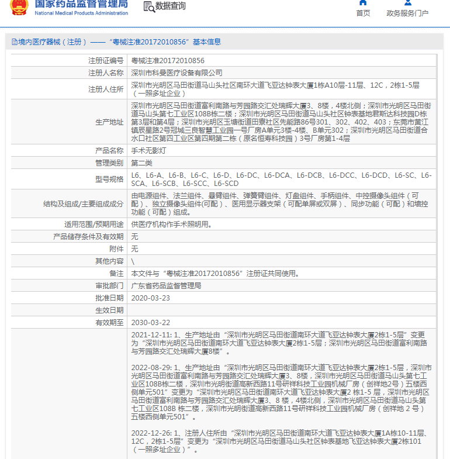Click National Medical Products Administration title
This screenshot has height=459, width=450.
(x=81, y=13)
